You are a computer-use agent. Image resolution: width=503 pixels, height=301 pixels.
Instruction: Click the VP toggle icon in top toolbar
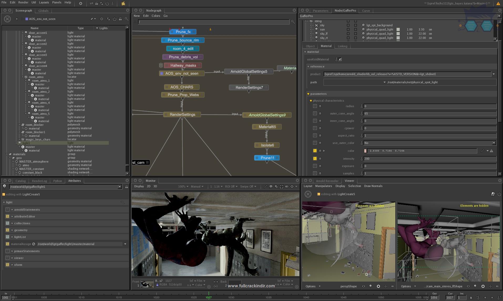(x=91, y=3)
